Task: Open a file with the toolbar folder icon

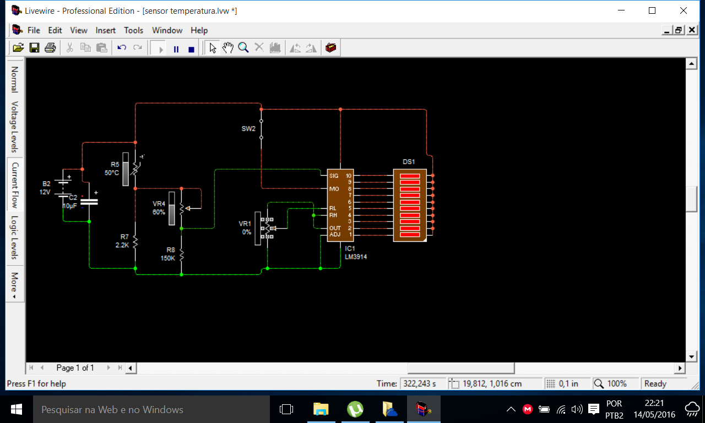Action: pyautogui.click(x=18, y=48)
